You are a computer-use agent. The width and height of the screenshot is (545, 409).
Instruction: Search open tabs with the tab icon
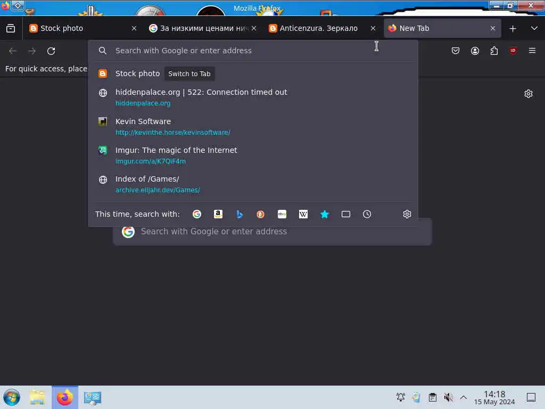click(346, 214)
